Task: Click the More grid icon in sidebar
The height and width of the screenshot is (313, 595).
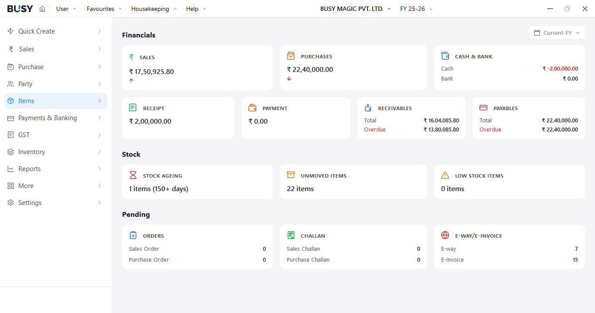Action: pos(11,186)
